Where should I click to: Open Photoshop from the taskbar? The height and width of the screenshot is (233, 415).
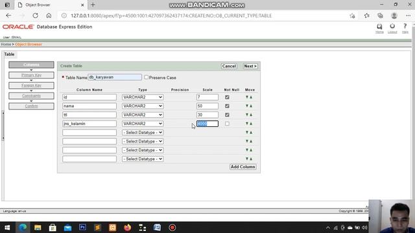82,227
